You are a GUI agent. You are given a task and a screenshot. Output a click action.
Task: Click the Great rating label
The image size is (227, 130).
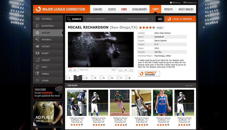pos(160,28)
